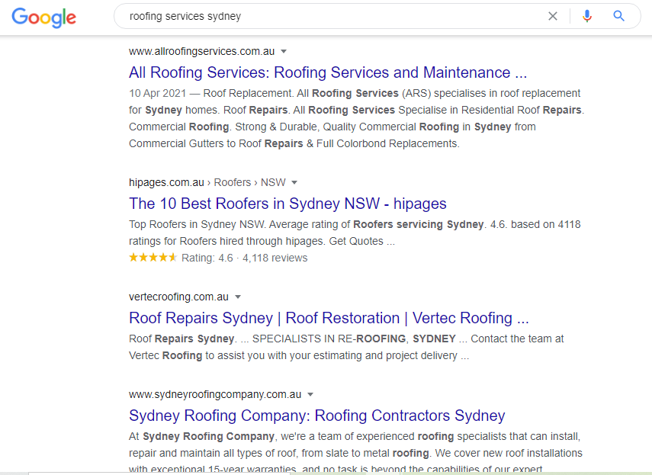
Task: Click the star rating under hipages result
Action: coord(153,258)
